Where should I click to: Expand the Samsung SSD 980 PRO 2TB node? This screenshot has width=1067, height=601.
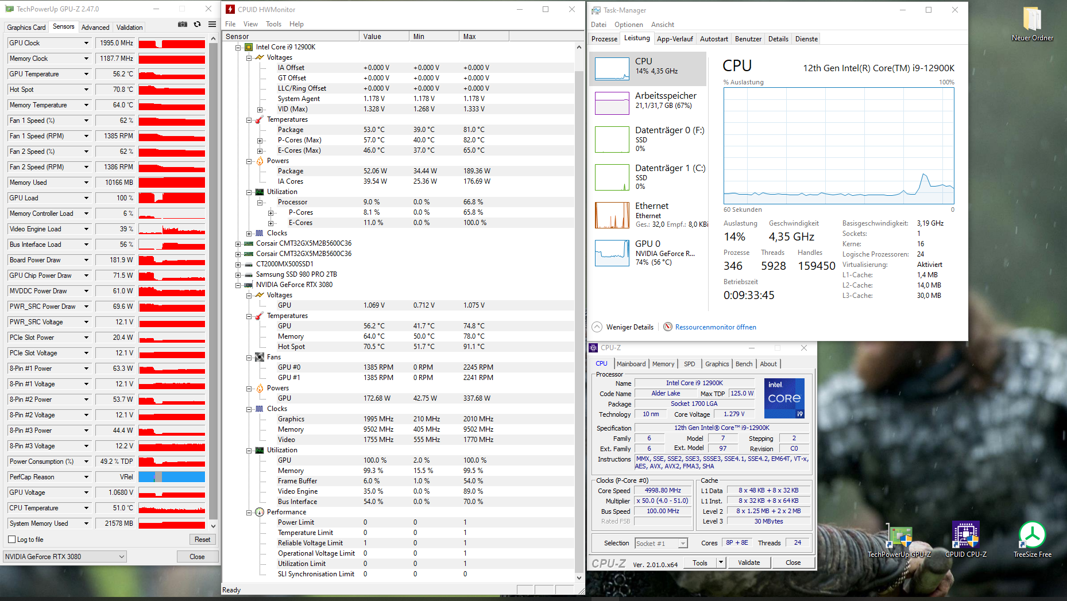tap(238, 274)
